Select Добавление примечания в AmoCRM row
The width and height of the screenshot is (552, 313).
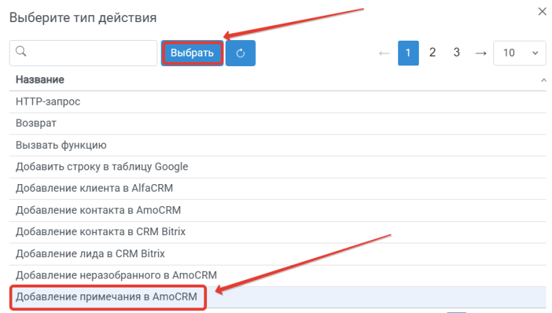[277, 297]
